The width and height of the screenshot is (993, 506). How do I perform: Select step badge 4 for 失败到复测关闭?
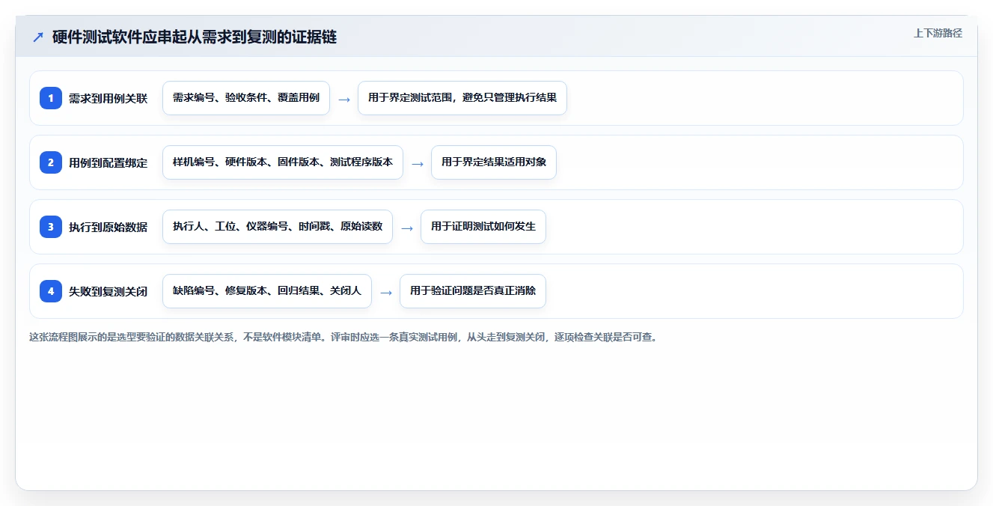51,291
